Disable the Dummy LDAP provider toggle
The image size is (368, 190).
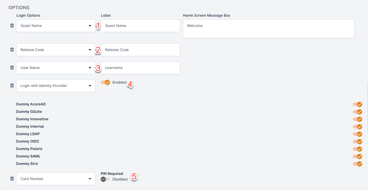357,134
